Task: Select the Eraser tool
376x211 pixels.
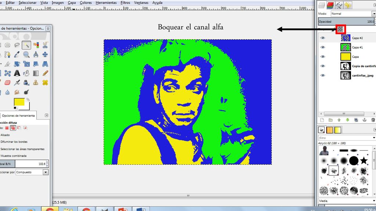Action: click(x=7, y=82)
